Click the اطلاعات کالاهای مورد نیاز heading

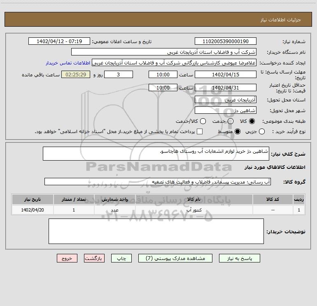point(275,167)
